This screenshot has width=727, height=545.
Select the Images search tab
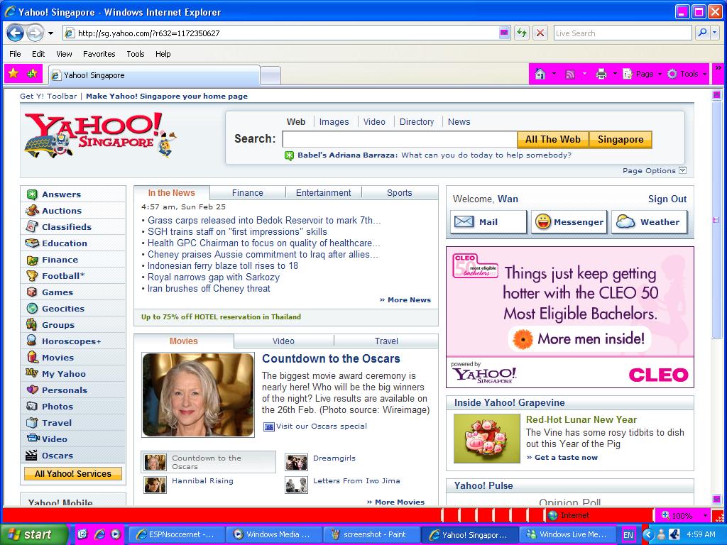[334, 122]
